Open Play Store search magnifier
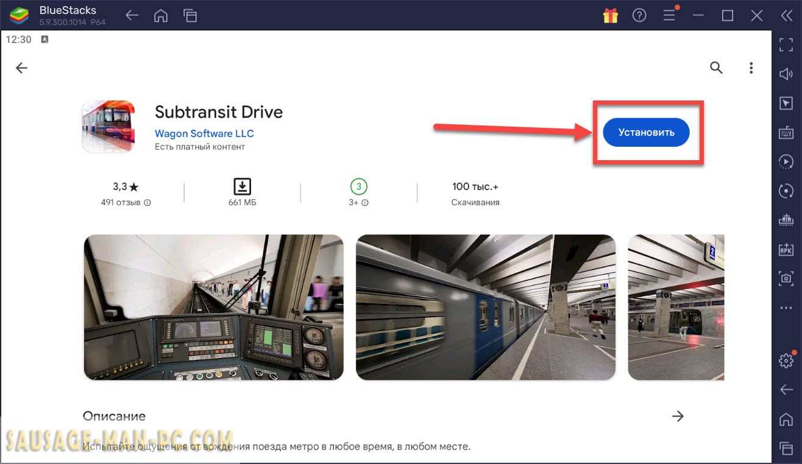The image size is (802, 464). (x=716, y=68)
